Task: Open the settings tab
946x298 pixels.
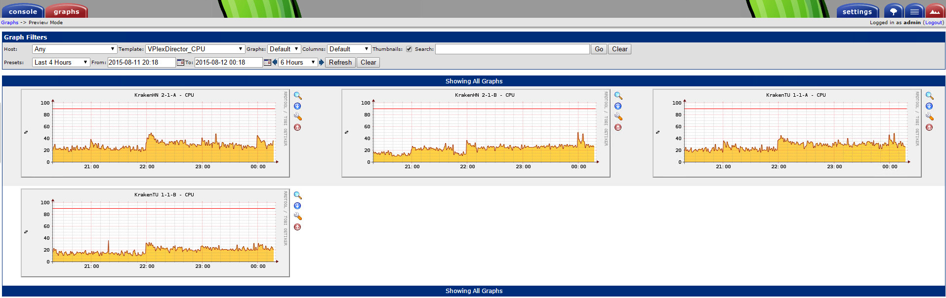Action: click(857, 11)
